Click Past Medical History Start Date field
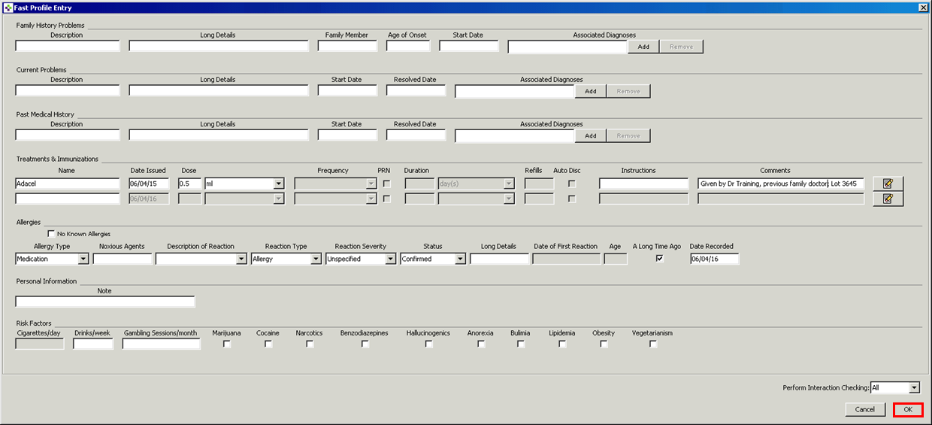 (348, 135)
